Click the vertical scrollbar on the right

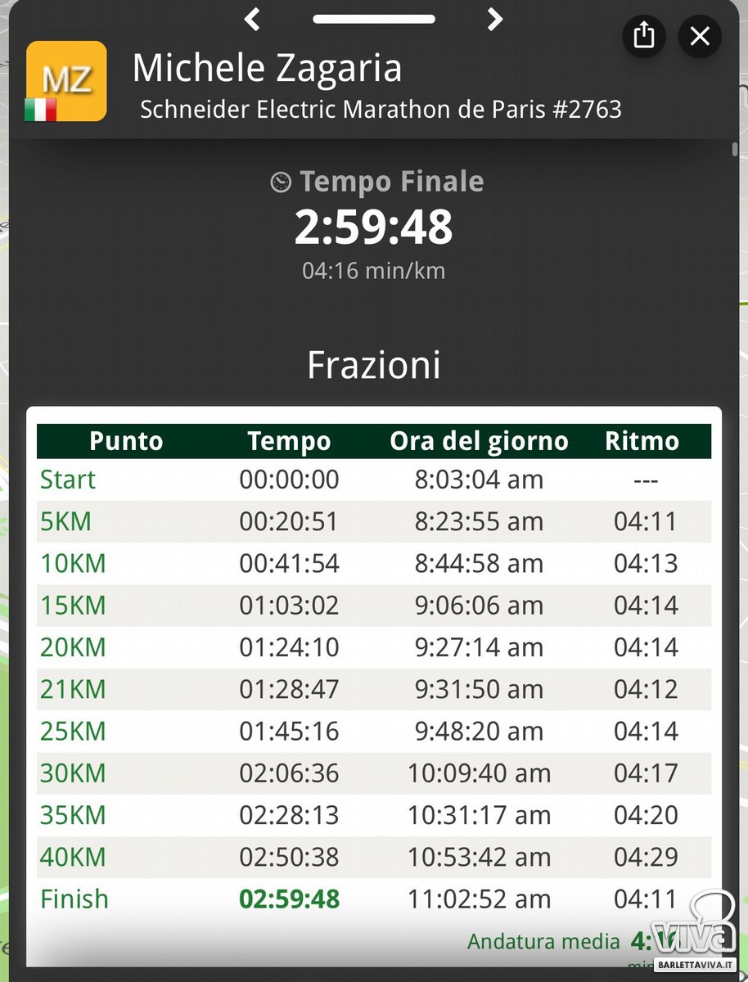coord(735,149)
